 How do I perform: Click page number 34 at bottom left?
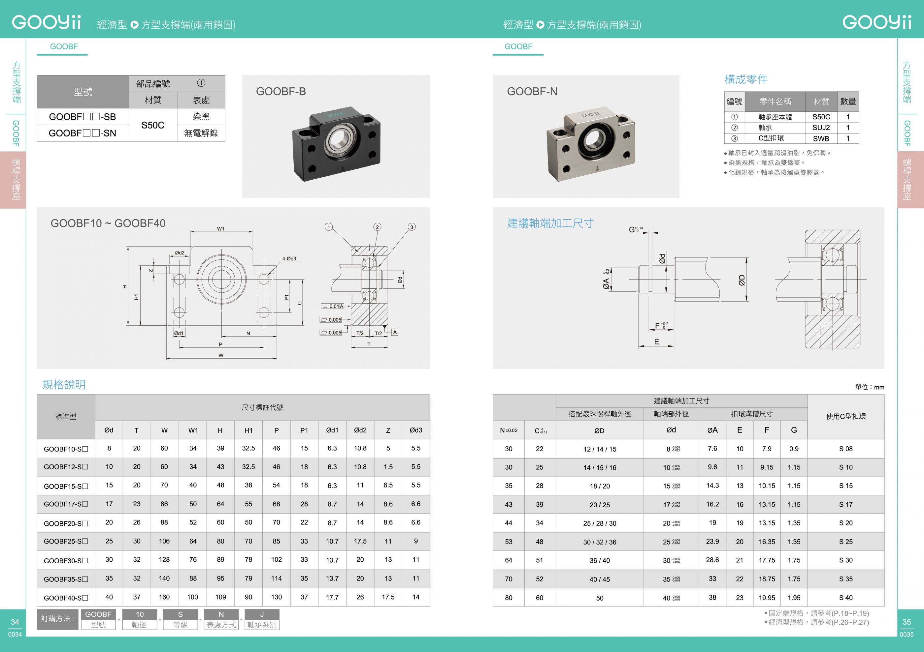[x=15, y=622]
